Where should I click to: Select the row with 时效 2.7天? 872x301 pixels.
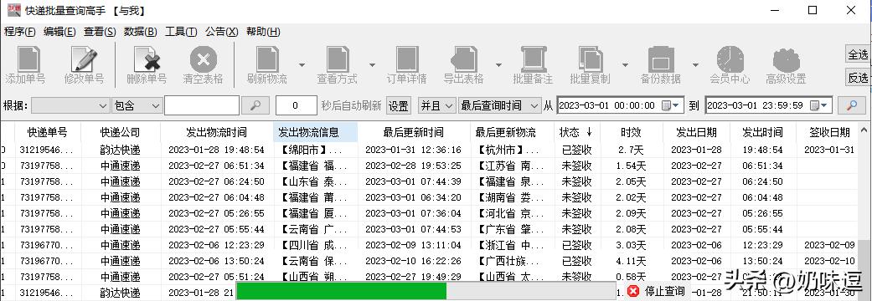point(430,150)
